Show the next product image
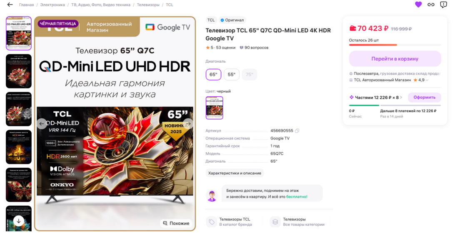The height and width of the screenshot is (249, 454). point(188,124)
